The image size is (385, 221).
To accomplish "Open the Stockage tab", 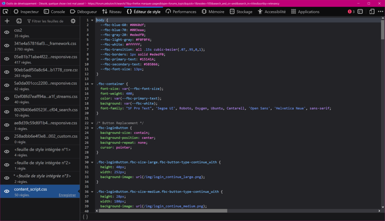I will click(241, 12).
